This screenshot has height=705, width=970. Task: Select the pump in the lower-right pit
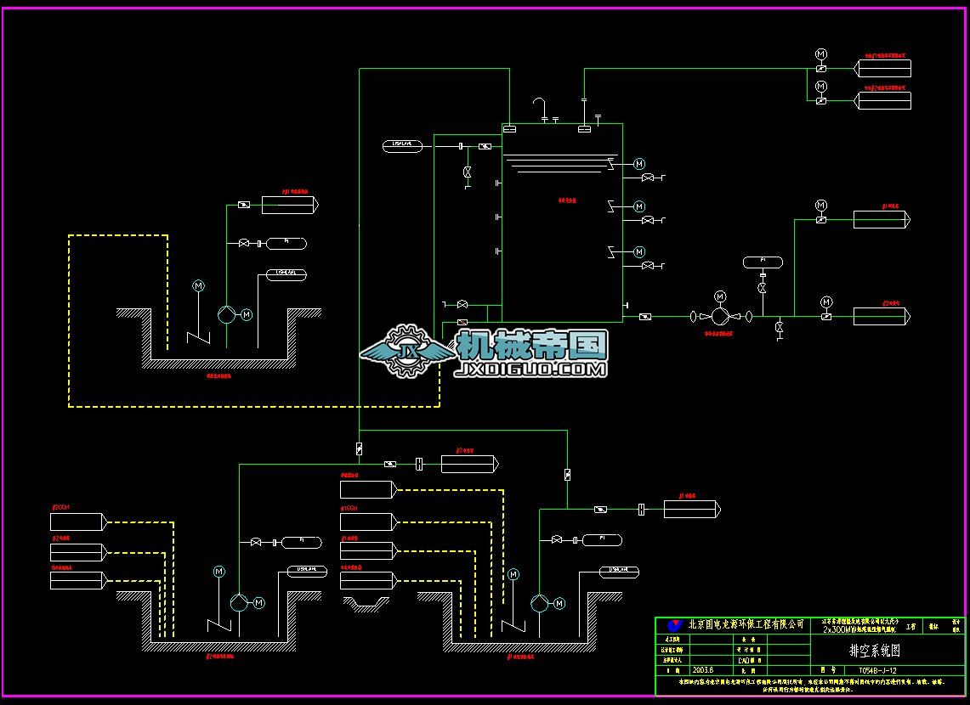540,603
